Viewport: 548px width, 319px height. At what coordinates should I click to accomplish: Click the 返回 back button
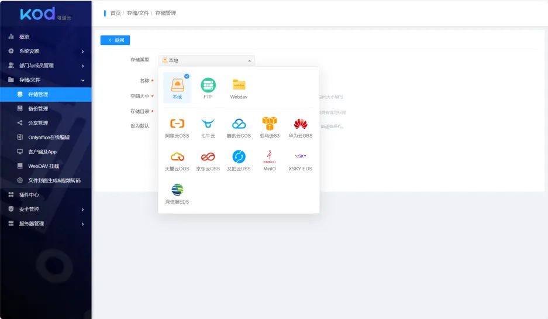click(x=115, y=40)
